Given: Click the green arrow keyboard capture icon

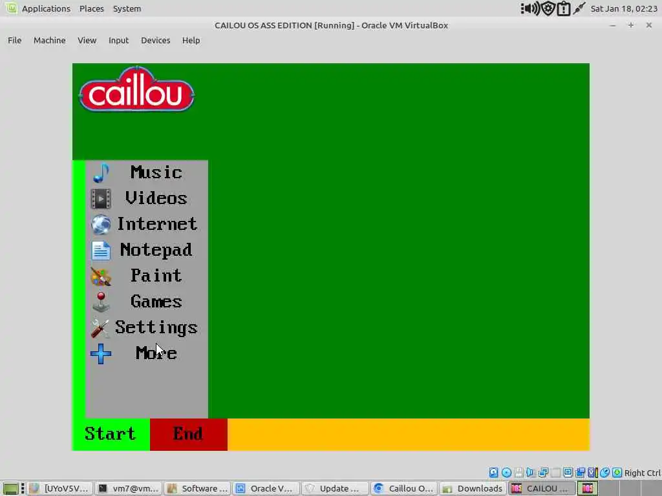Looking at the screenshot, I should click(x=617, y=473).
